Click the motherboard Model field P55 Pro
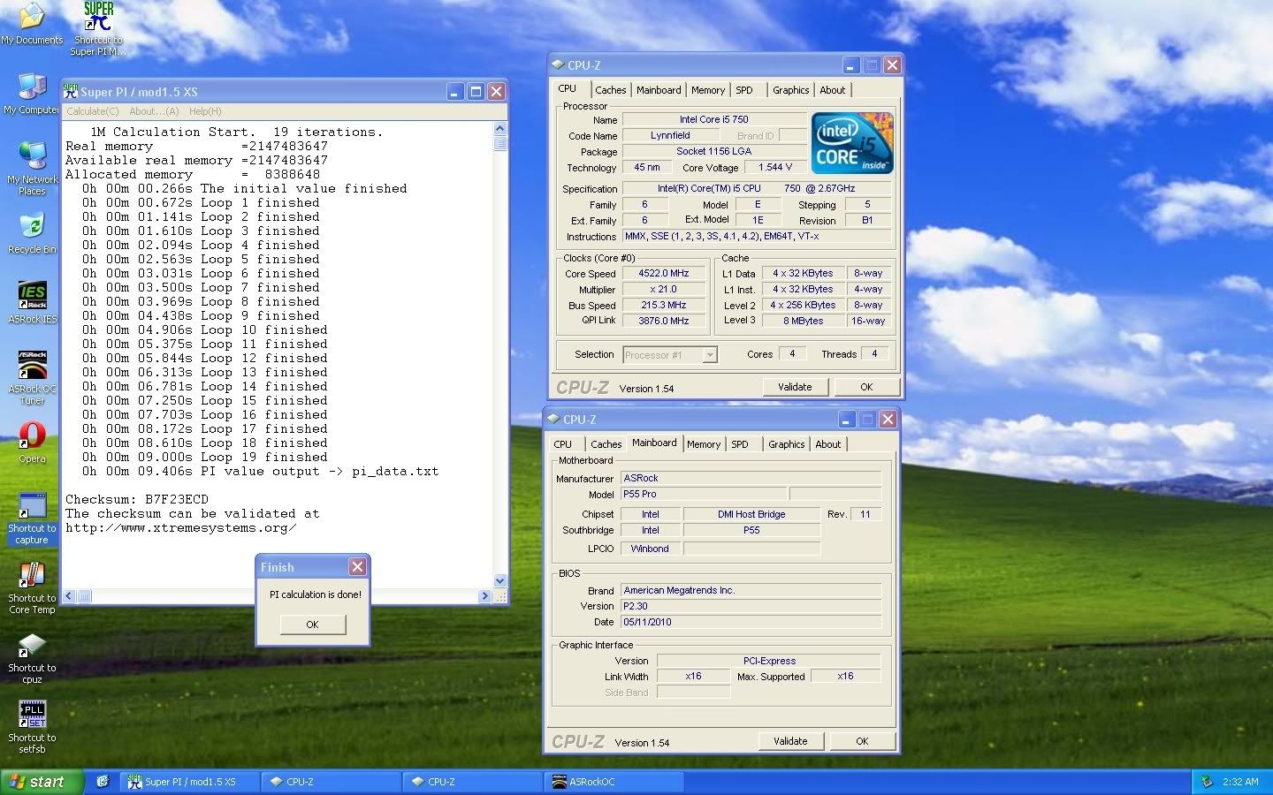The width and height of the screenshot is (1273, 795). point(704,495)
